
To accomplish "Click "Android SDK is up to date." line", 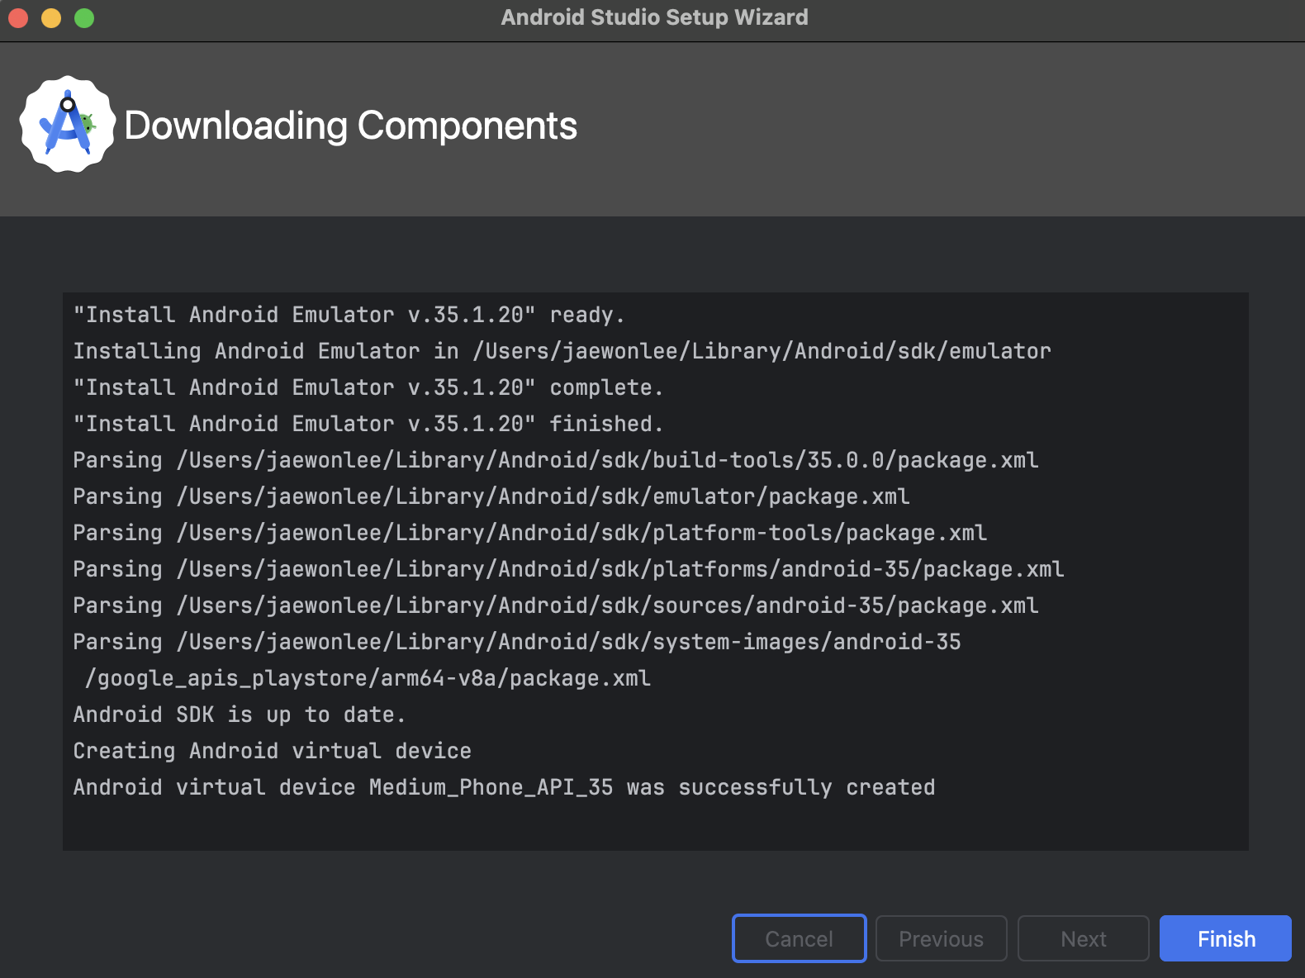I will [x=239, y=715].
